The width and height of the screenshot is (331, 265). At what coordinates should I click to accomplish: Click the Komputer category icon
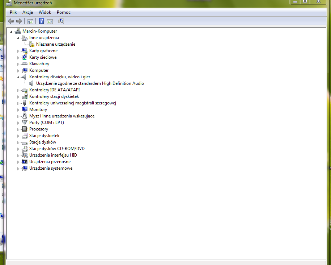click(25, 70)
